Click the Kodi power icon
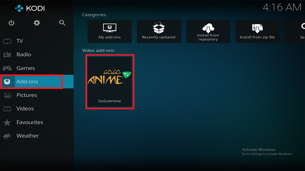This screenshot has height=171, width=305. (x=11, y=23)
